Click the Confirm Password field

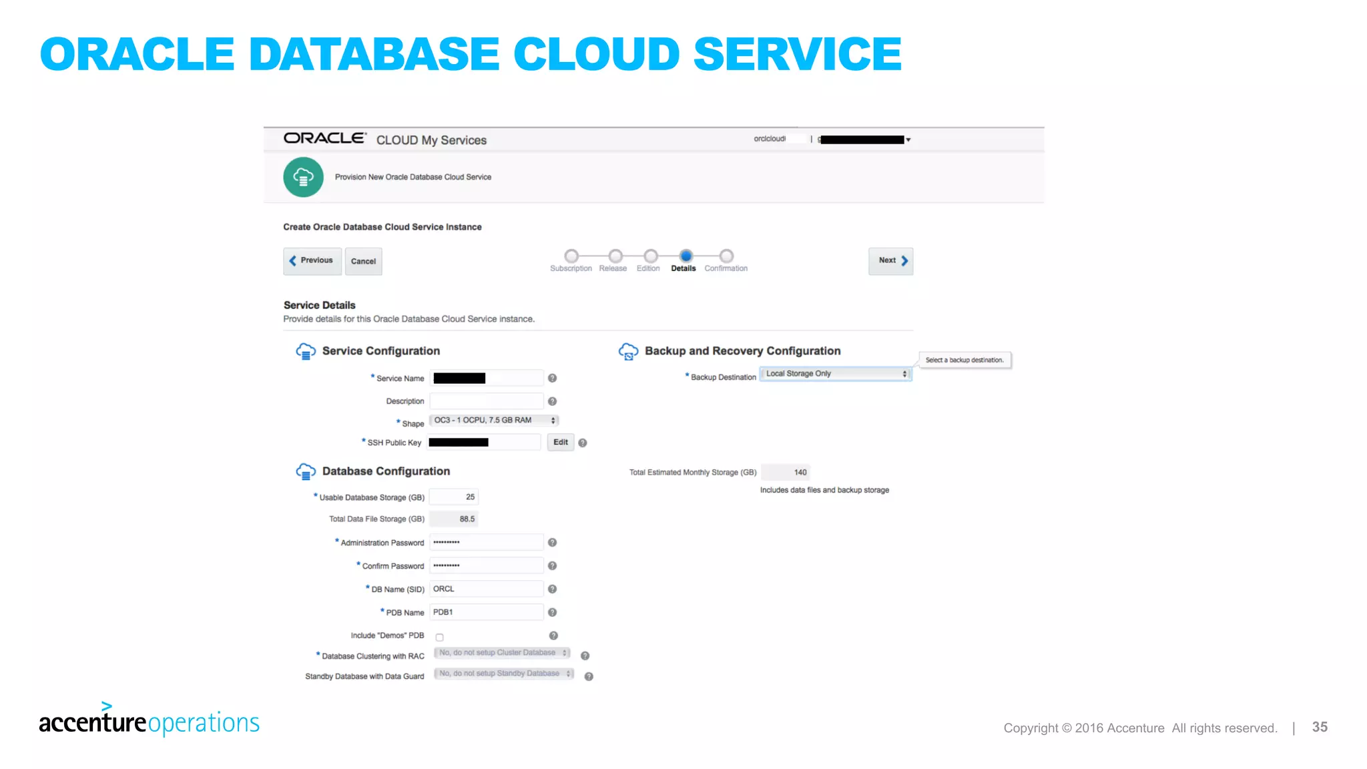click(x=487, y=565)
